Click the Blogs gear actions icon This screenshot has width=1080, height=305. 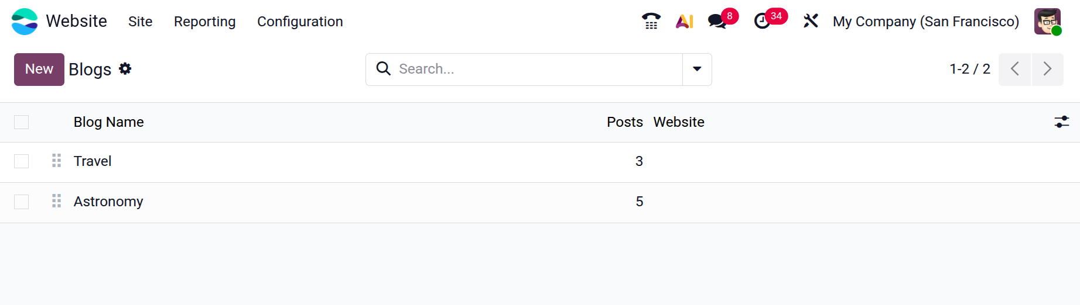point(125,69)
